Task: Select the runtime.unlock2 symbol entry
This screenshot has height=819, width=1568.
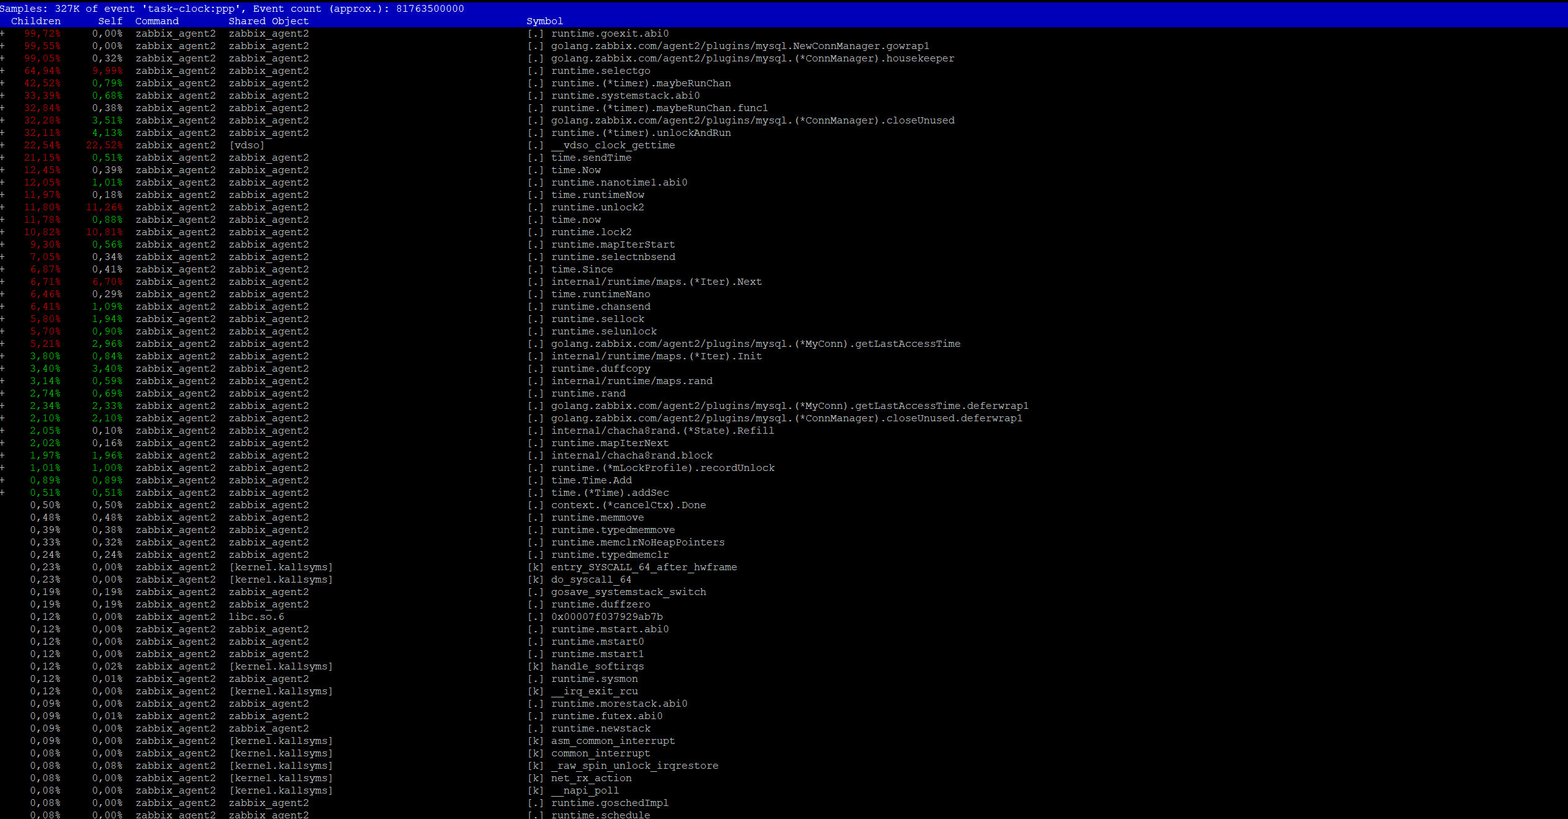Action: (x=597, y=207)
